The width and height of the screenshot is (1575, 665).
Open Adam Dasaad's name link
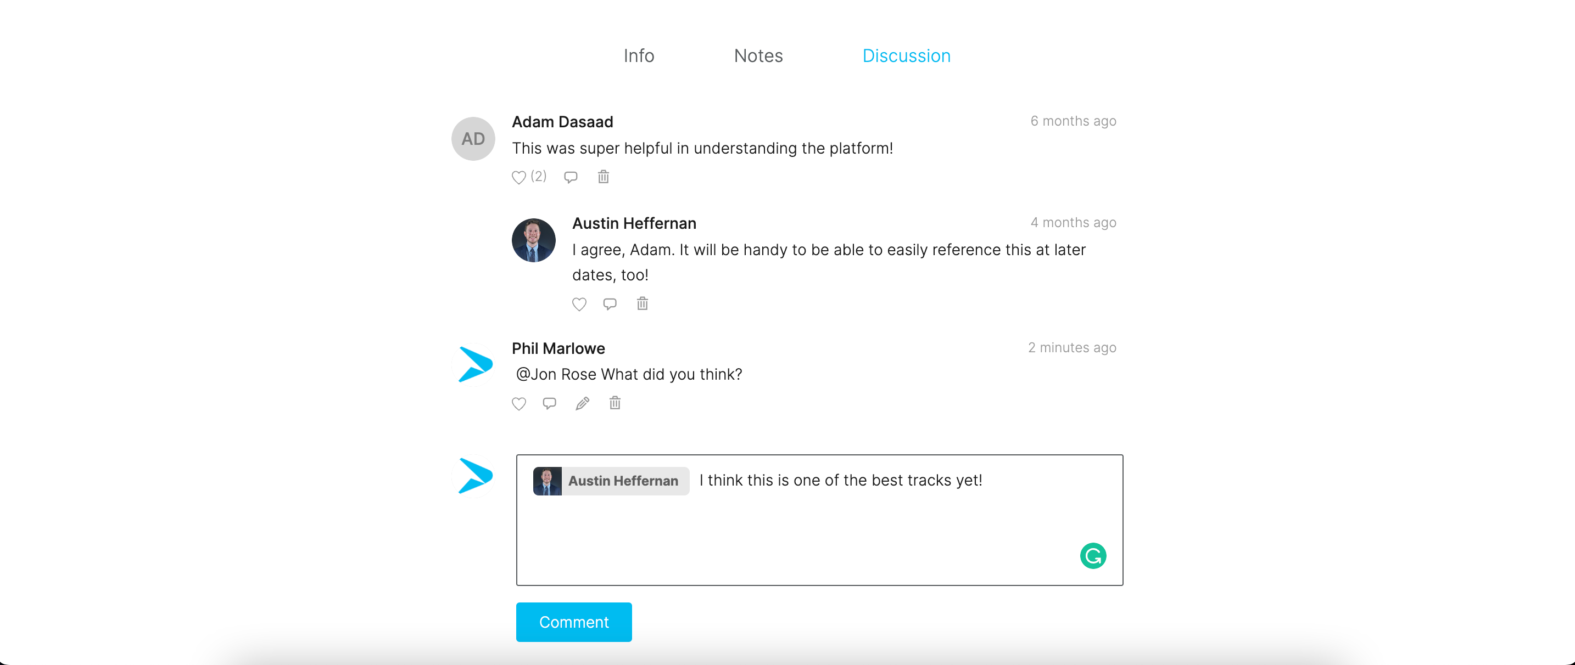[x=562, y=122]
